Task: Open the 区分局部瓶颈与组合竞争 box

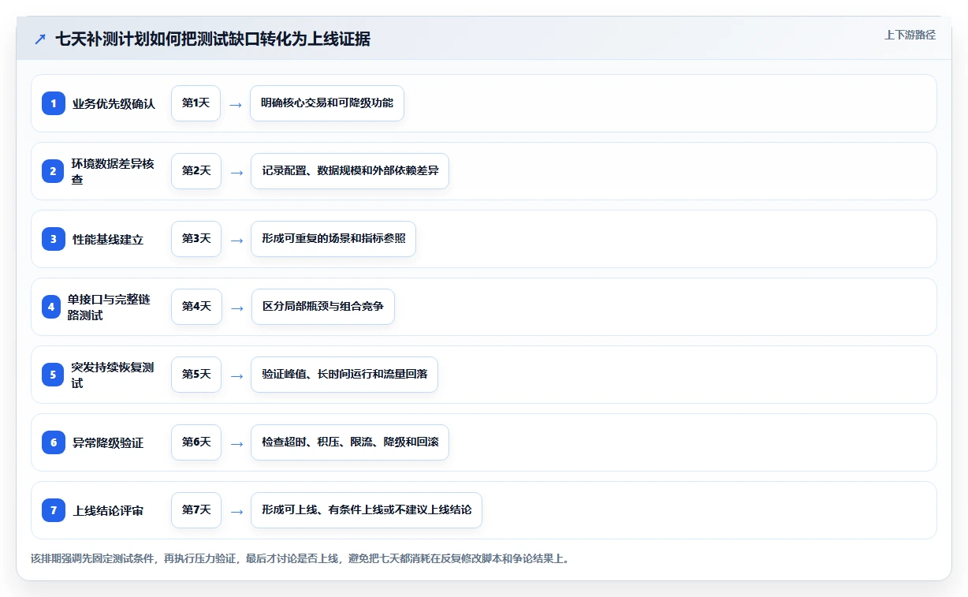Action: coord(322,307)
